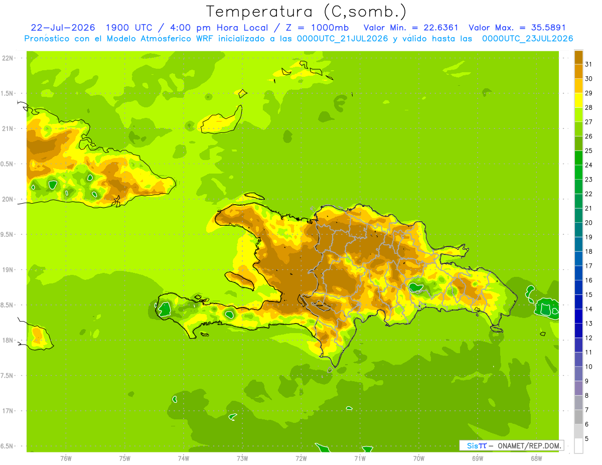Click the latitude axis label "22N"
Image resolution: width=602 pixels, height=465 pixels.
(8, 58)
